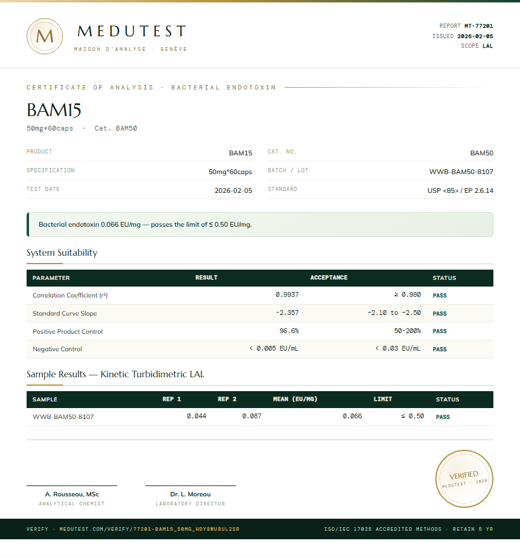
Task: Click the Maison d'Analyse Genève tagline
Action: click(131, 49)
